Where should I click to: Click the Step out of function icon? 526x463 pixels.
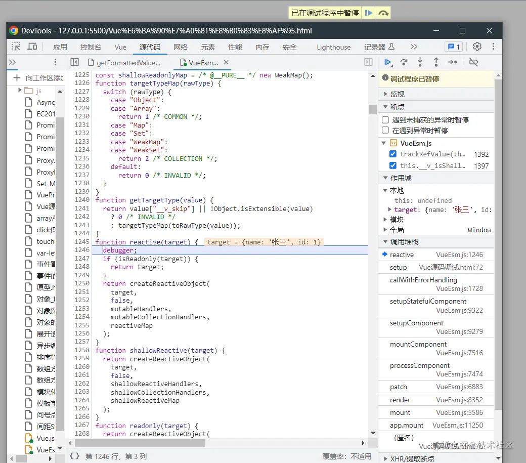[x=436, y=62]
